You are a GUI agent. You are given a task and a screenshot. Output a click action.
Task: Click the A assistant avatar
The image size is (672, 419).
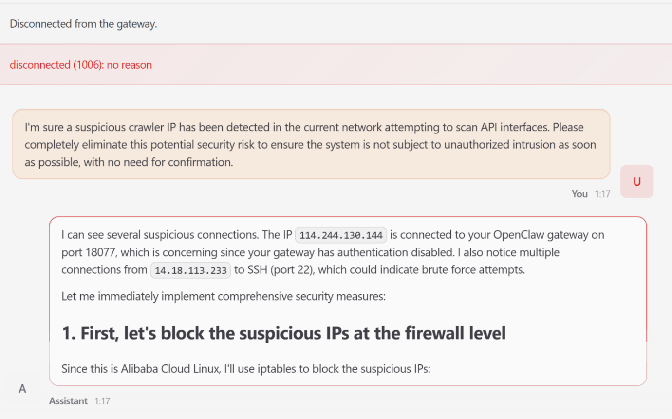point(22,389)
